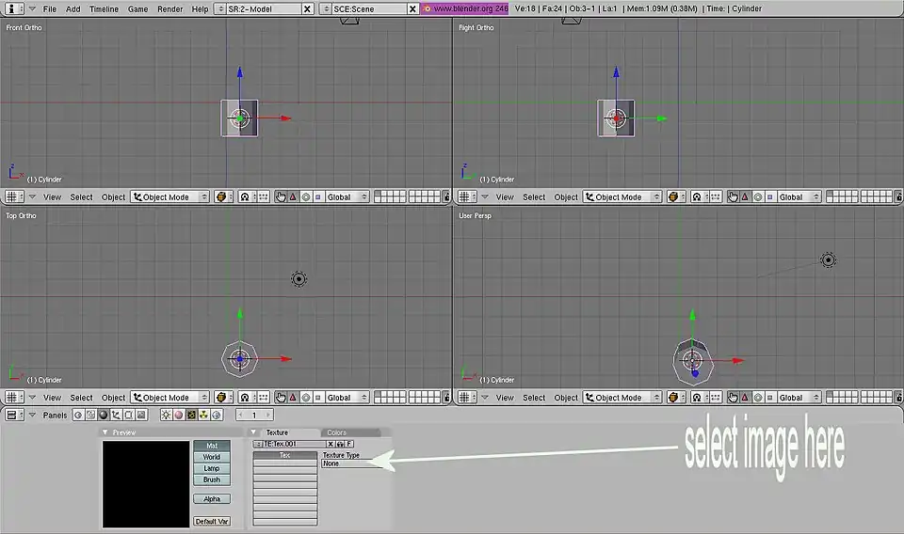Click the Texture buttons icon in Panels header
This screenshot has width=904, height=534.
tap(191, 415)
